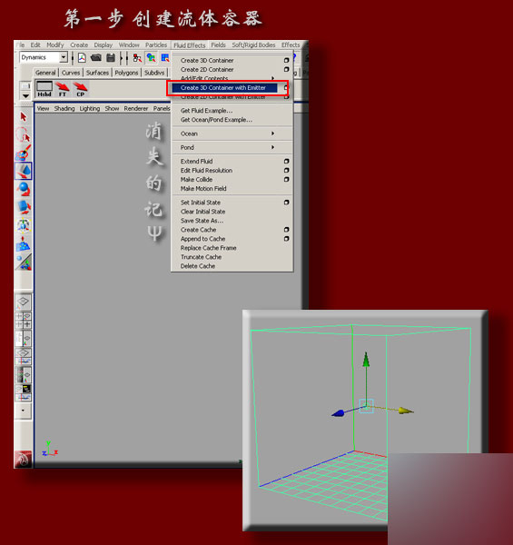This screenshot has width=513, height=545.
Task: Open the panel layout arrow below layouts
Action: (x=24, y=411)
